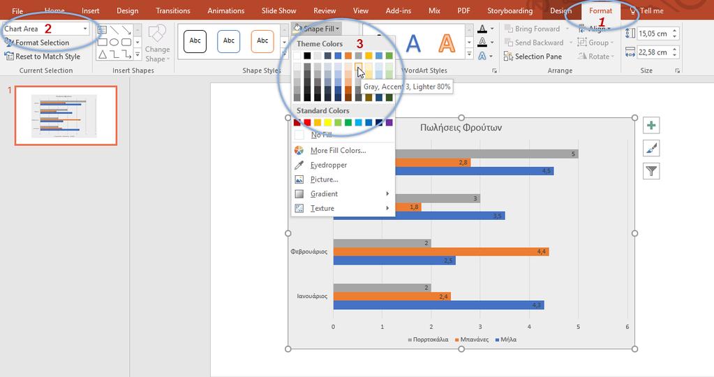
Task: Select the elbow arrow connector shape
Action: (126, 54)
